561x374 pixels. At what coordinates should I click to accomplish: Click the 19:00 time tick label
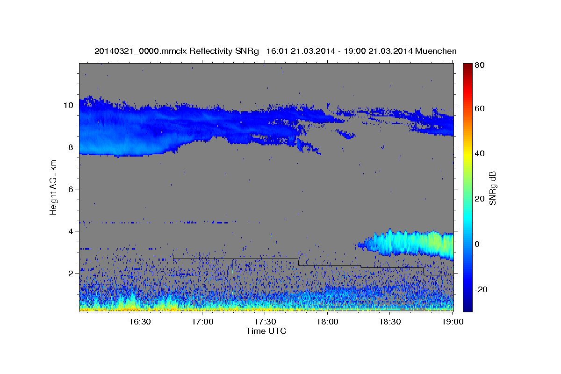(x=453, y=322)
